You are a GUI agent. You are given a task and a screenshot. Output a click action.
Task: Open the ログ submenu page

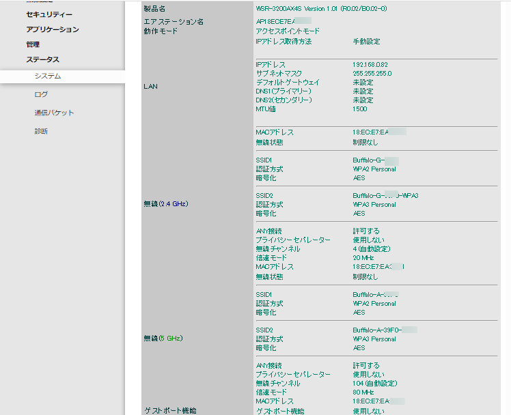coord(41,94)
